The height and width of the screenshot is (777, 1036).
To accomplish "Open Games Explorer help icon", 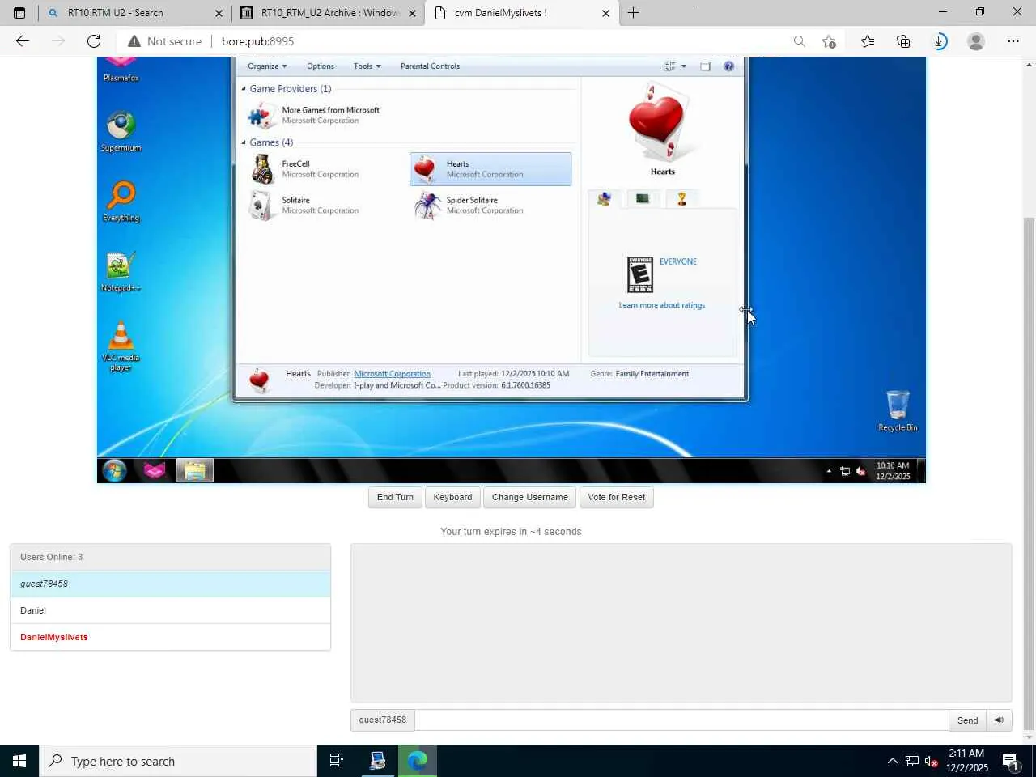I will tap(728, 66).
